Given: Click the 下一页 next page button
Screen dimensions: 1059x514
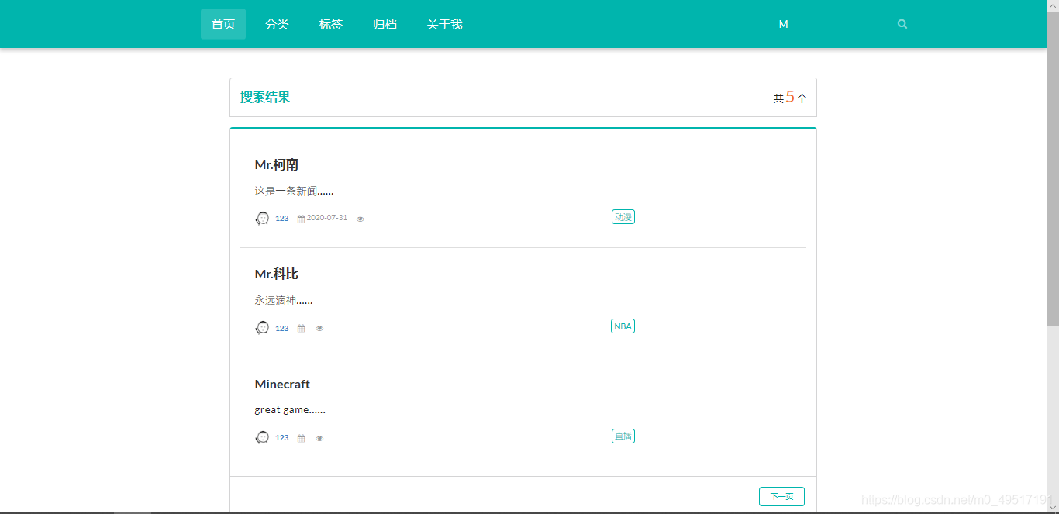Looking at the screenshot, I should pos(781,496).
